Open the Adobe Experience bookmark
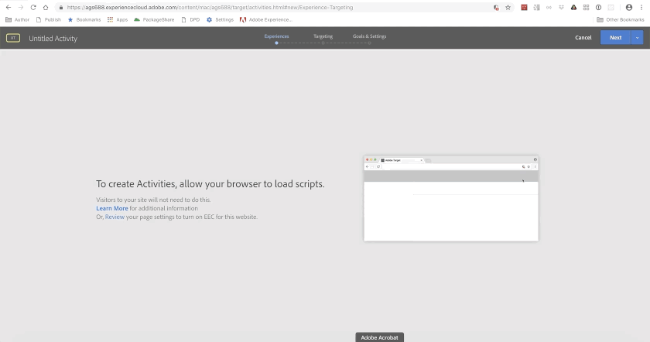Image resolution: width=650 pixels, height=342 pixels. (x=266, y=19)
